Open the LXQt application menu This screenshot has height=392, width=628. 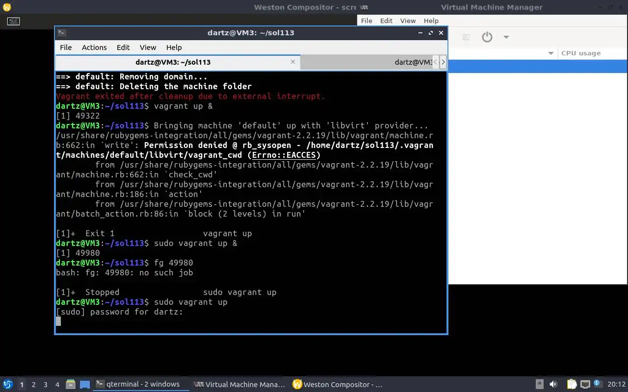click(8, 384)
